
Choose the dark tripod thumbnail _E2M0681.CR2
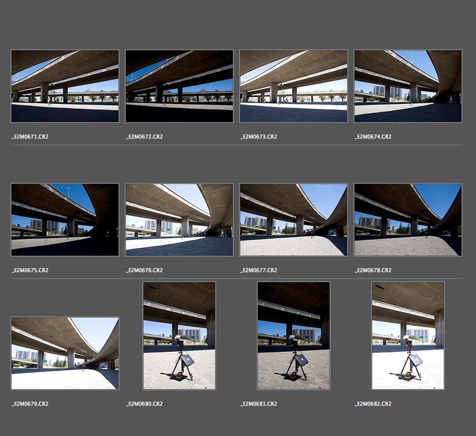point(294,336)
